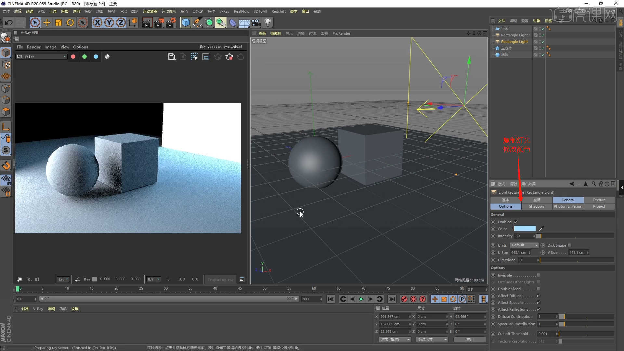Enable the Disk Shape checkbox
The width and height of the screenshot is (624, 351).
(x=569, y=245)
